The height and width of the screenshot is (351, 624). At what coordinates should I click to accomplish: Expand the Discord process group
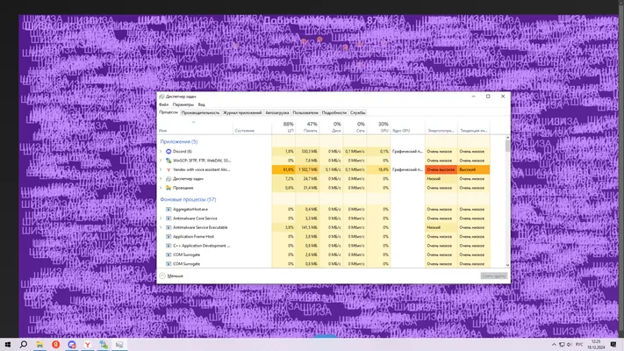pos(161,151)
